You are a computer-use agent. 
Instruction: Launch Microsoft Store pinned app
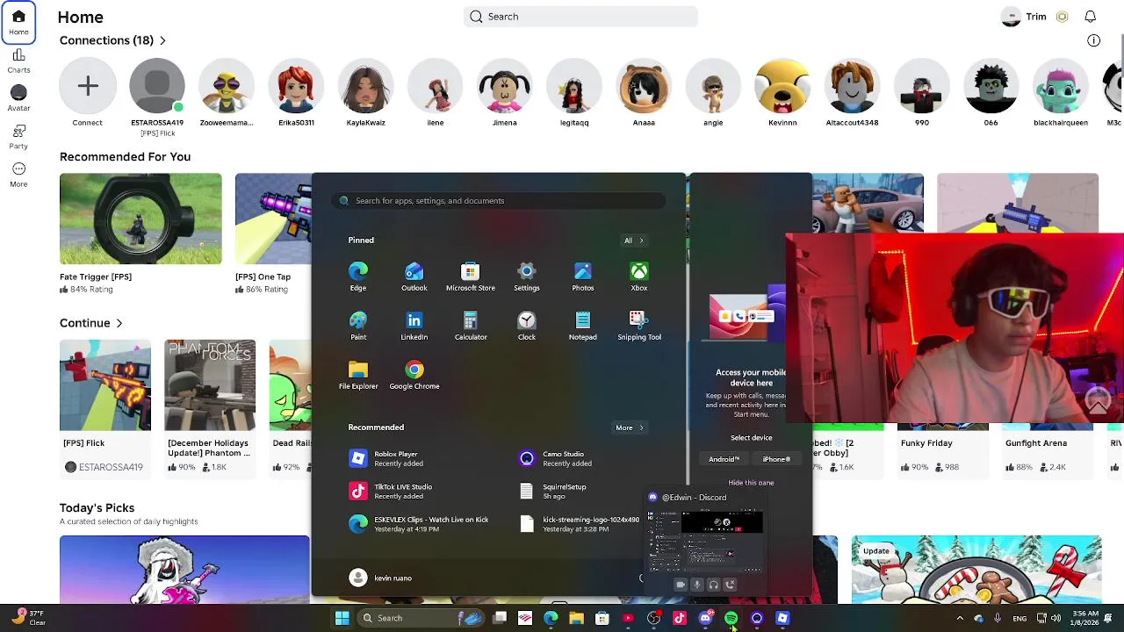pos(470,276)
